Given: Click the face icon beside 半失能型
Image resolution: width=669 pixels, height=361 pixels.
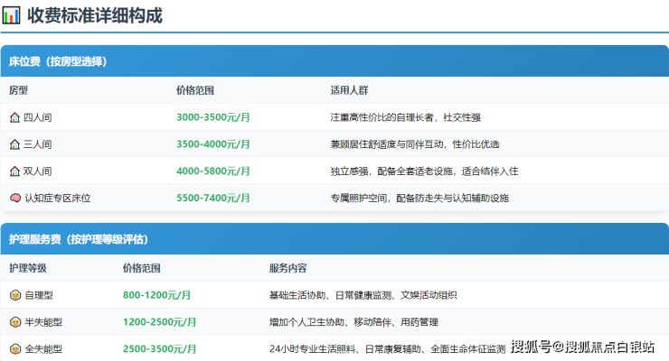Looking at the screenshot, I should pos(14,321).
